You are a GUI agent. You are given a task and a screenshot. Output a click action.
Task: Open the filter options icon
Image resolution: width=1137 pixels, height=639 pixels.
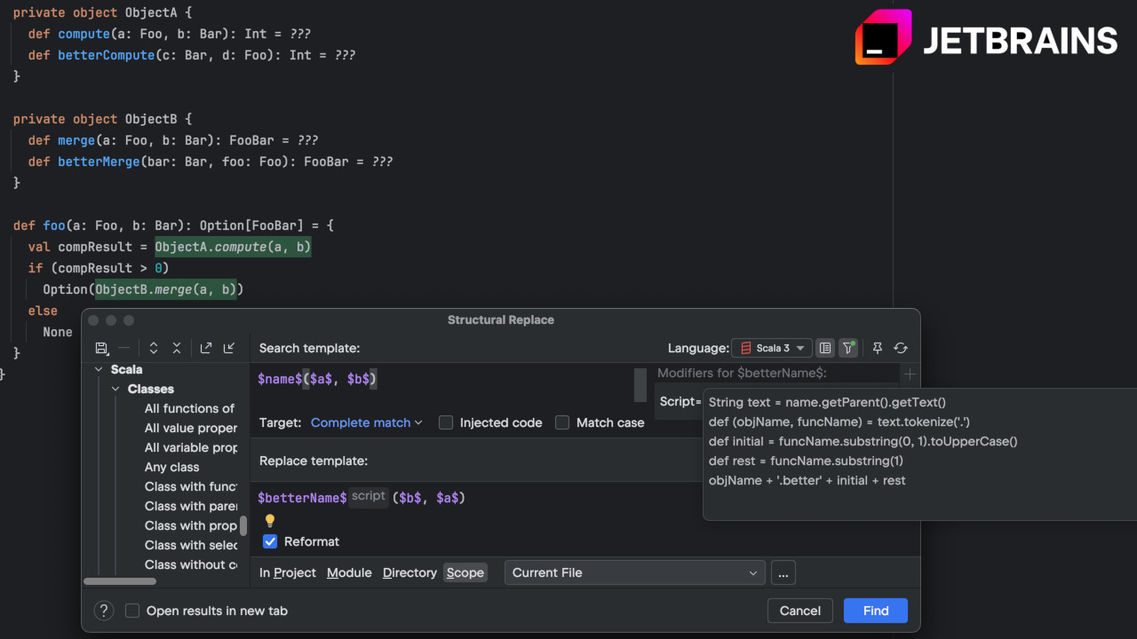point(848,348)
